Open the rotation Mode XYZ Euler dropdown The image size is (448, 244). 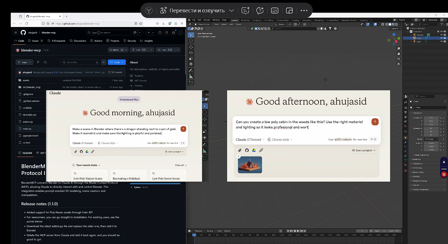[431, 139]
